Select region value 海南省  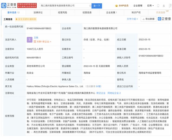coord(87,73)
